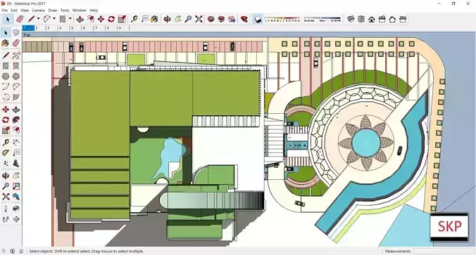Click the status bar user profile icon
476x255 pixels.
coord(21,251)
